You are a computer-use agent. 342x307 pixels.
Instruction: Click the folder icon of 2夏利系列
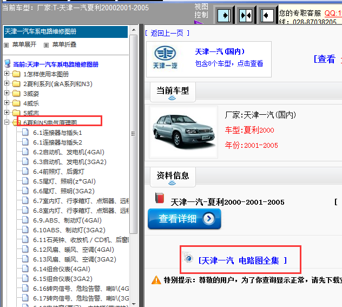(x=16, y=83)
